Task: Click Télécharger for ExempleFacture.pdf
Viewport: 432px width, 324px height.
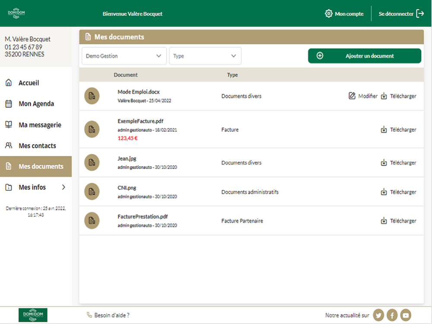Action: tap(403, 130)
